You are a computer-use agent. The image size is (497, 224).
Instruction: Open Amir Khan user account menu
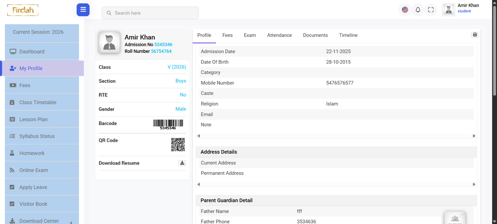(461, 10)
